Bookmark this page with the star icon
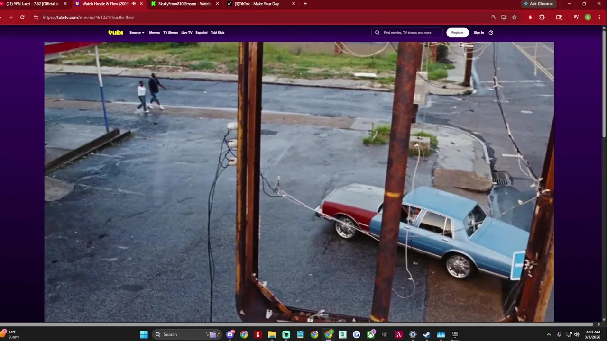The width and height of the screenshot is (607, 341). tap(514, 17)
